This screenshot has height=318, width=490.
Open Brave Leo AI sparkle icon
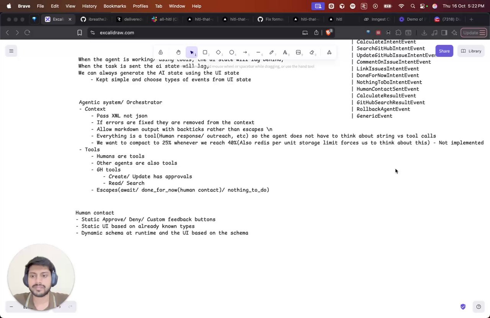[454, 32]
